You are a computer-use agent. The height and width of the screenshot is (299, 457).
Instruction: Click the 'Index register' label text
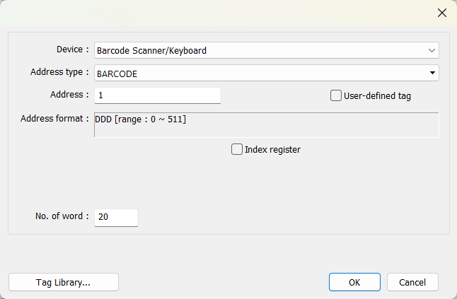click(x=272, y=149)
